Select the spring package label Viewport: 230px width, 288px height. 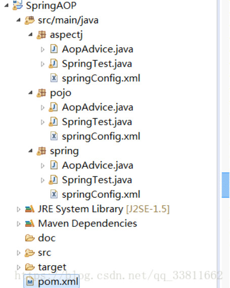click(x=64, y=152)
